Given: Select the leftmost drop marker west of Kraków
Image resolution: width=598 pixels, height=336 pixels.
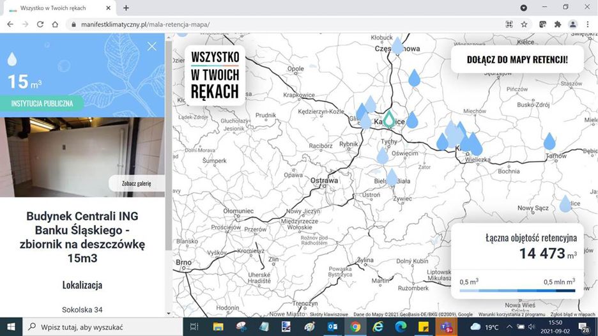Looking at the screenshot, I should 442,141.
